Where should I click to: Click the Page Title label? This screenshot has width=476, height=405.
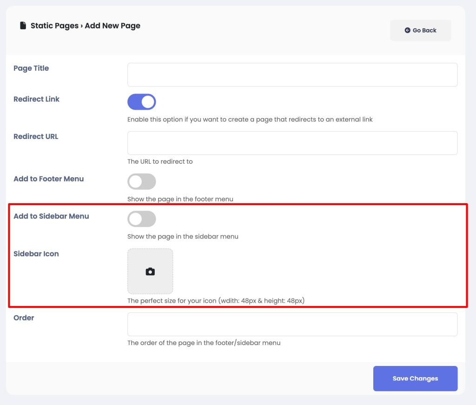(31, 68)
